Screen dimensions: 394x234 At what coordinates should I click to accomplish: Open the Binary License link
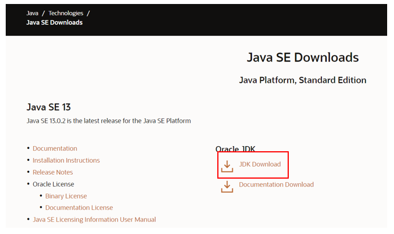point(66,196)
